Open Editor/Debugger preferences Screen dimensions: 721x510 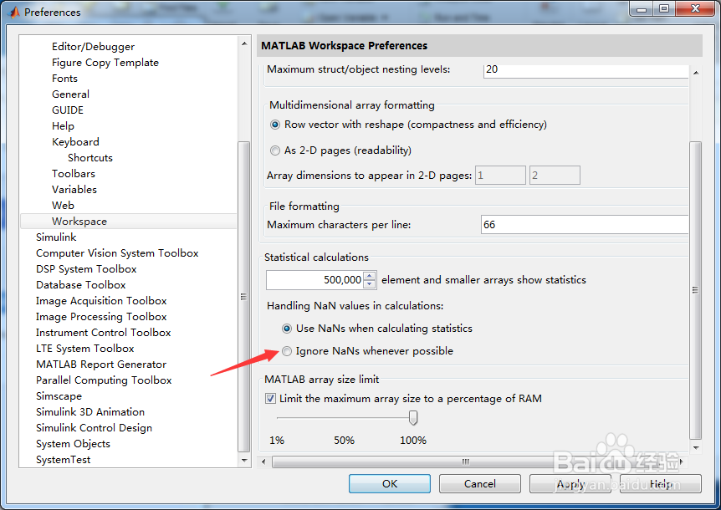pos(94,47)
